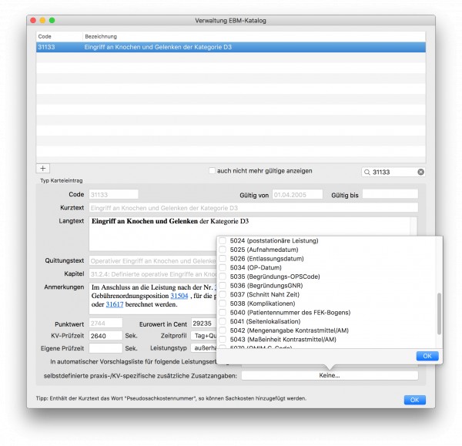Click the Gültig von date field
This screenshot has width=462, height=446.
[x=297, y=195]
